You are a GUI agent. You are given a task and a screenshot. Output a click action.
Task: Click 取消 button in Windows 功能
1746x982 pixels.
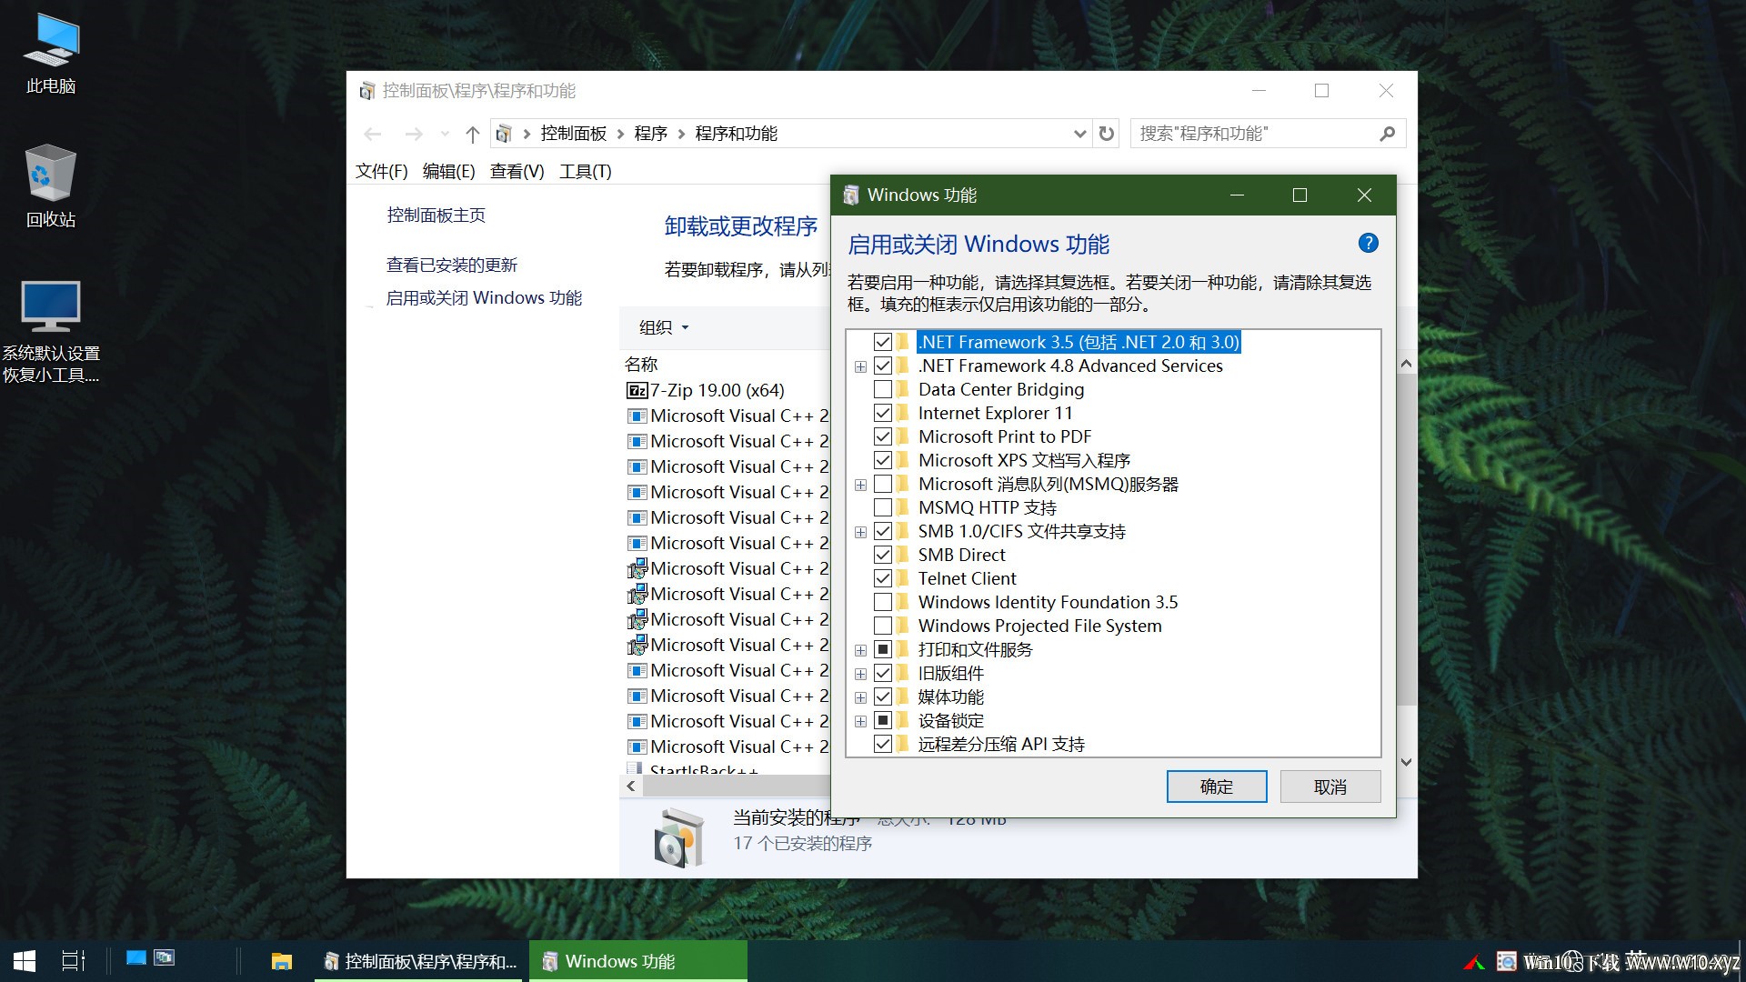point(1330,787)
